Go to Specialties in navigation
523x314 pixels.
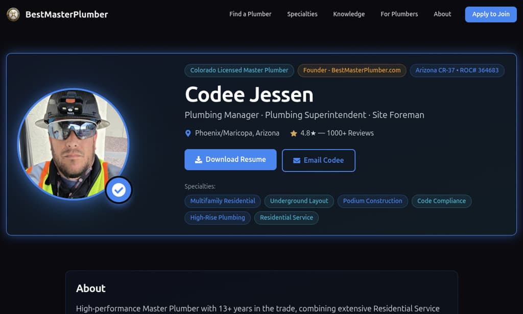(x=302, y=14)
